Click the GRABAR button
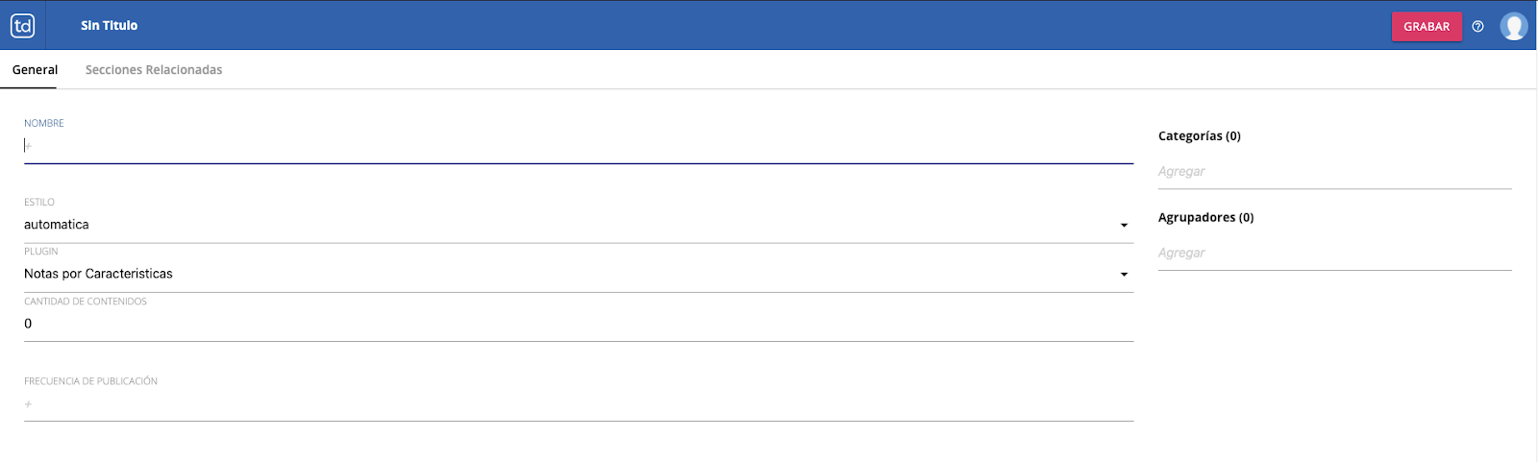Image resolution: width=1538 pixels, height=462 pixels. tap(1426, 27)
